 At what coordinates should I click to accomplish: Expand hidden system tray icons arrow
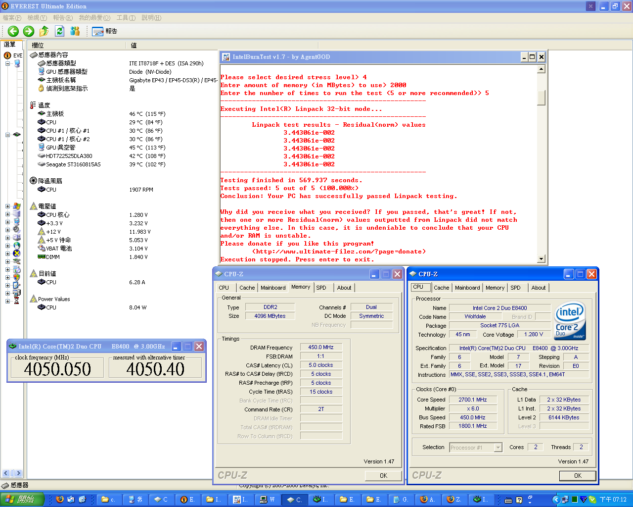click(x=555, y=500)
